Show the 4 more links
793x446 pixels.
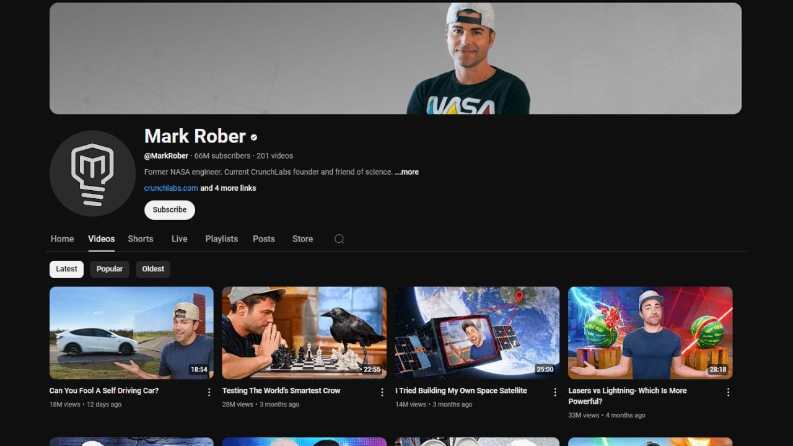(228, 188)
